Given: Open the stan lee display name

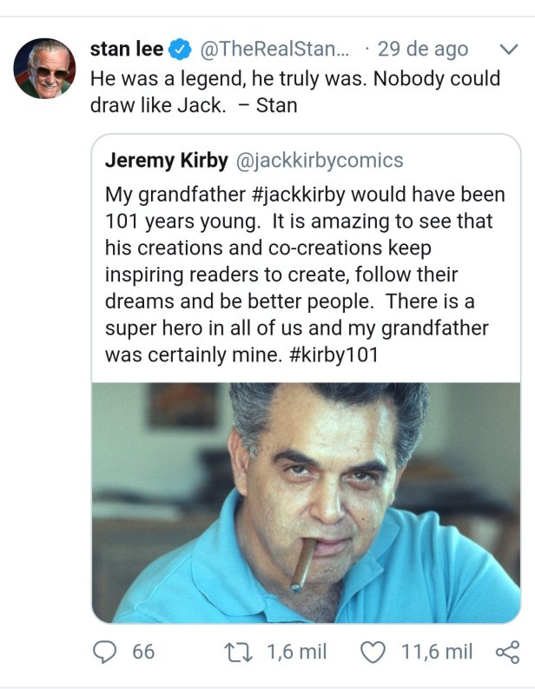Looking at the screenshot, I should click(127, 49).
